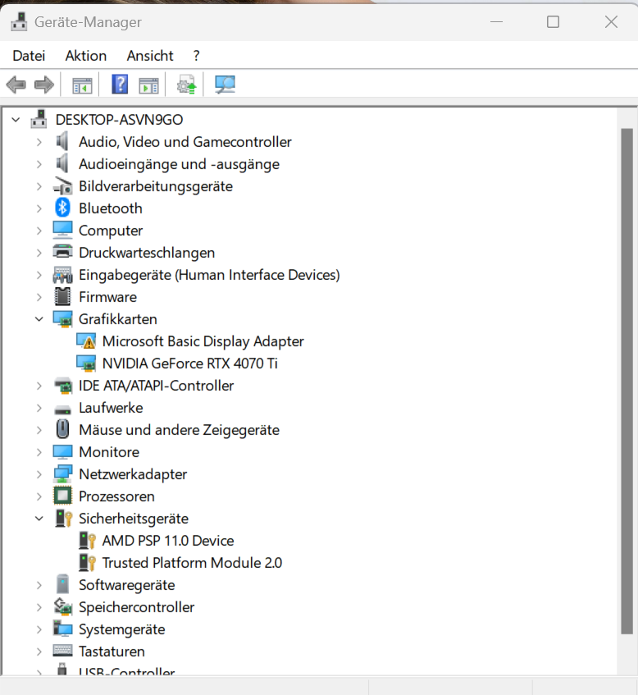Toggle the action pane toolbar icon
This screenshot has height=695, width=638.
[x=148, y=85]
